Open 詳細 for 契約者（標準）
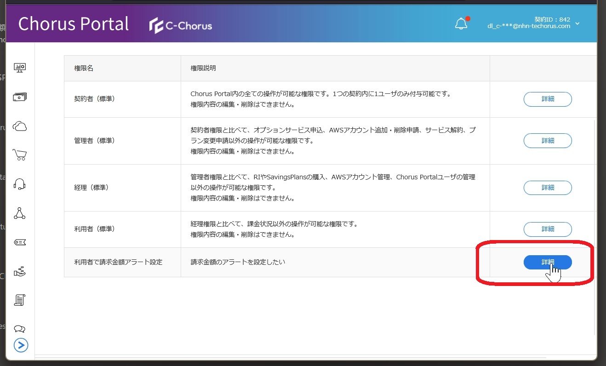Screen dimensions: 606x366 click(x=548, y=99)
